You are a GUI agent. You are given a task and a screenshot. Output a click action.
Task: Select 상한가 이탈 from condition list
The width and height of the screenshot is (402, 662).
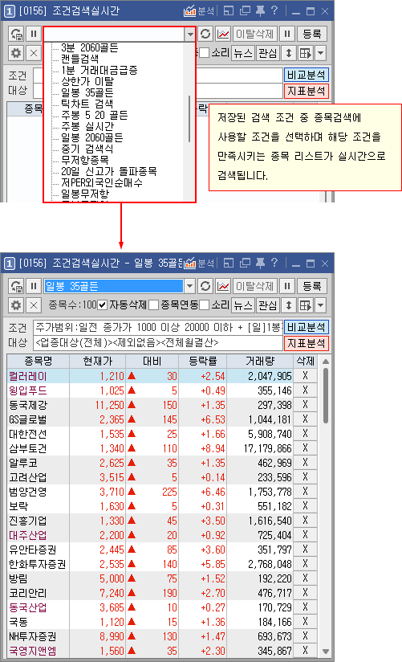coord(87,81)
